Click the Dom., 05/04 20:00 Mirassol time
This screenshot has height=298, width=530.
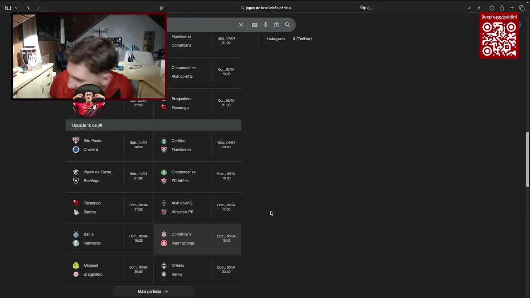138,269
